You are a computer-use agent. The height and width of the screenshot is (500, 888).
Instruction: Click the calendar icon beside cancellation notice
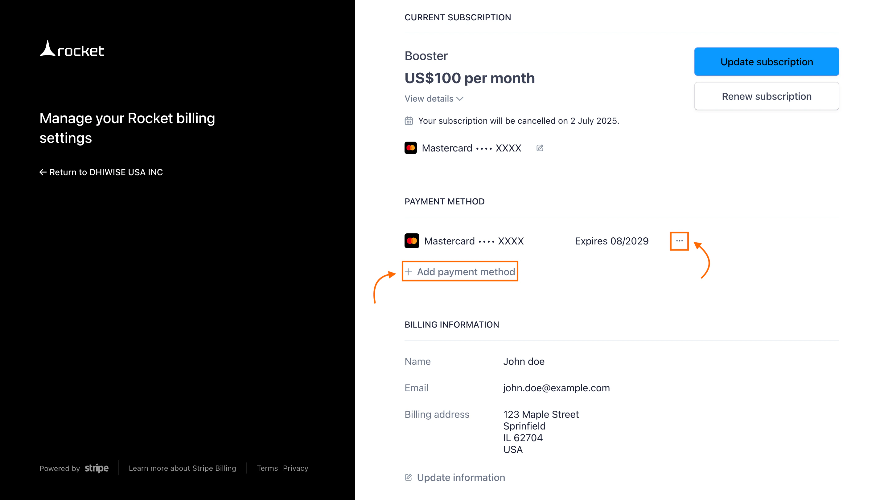tap(409, 120)
